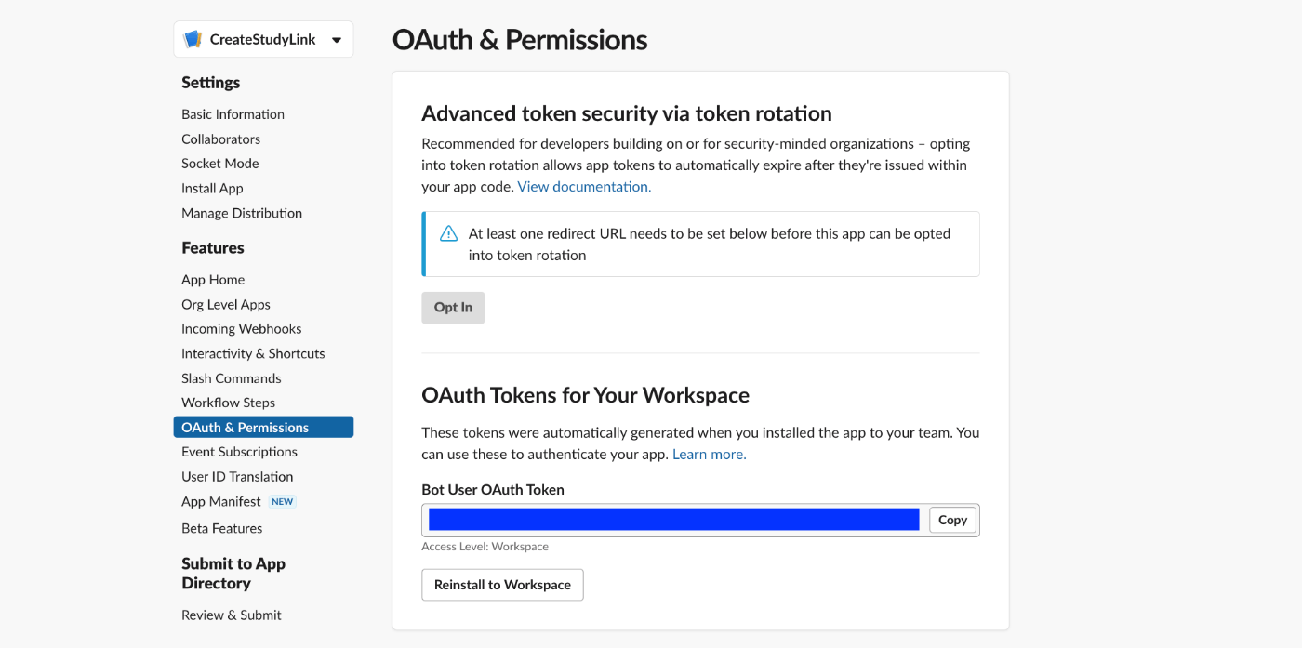Select Incoming Webhooks in sidebar
Viewport: 1302px width, 648px height.
point(241,329)
